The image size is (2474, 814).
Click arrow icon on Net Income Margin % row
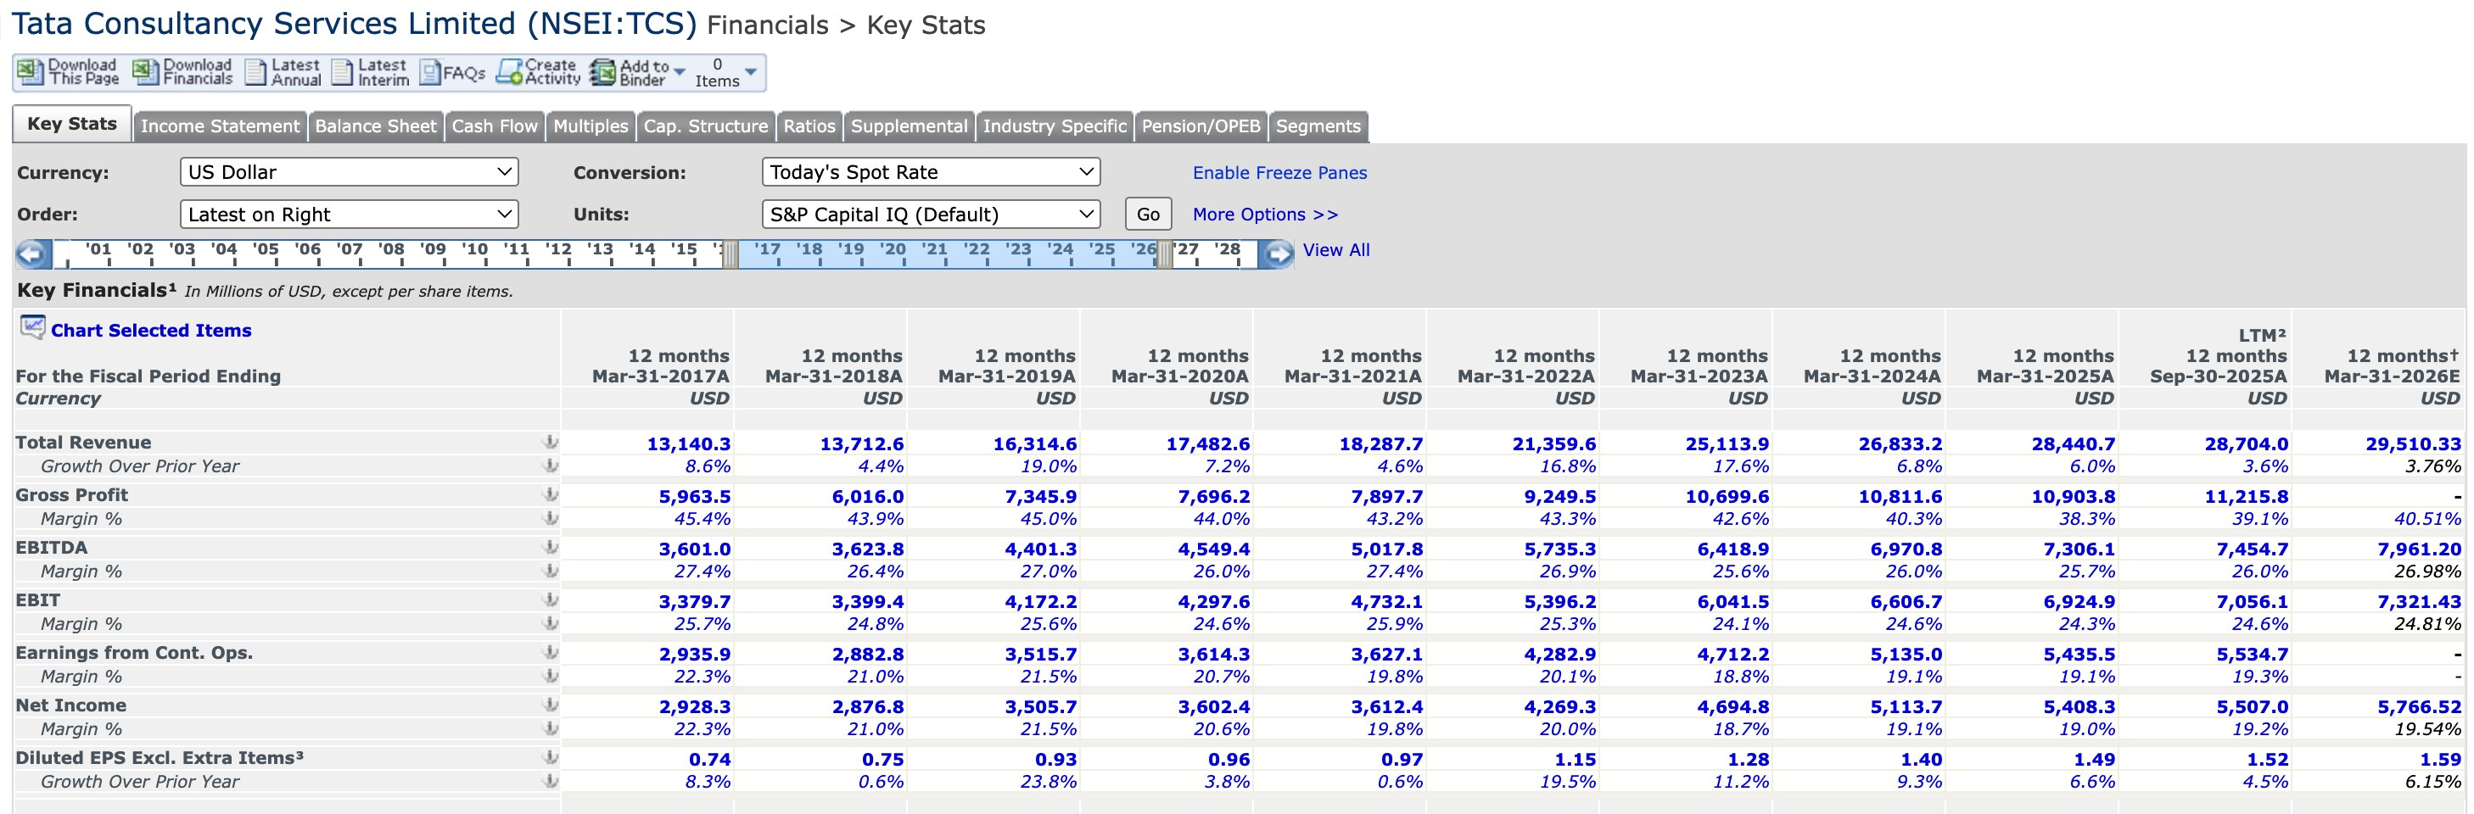551,728
